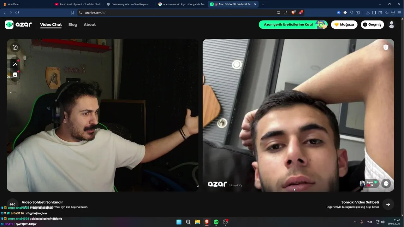Screen dimensions: 404x227
Task: Click chat overlay message from BodTa
Action: click(19, 224)
